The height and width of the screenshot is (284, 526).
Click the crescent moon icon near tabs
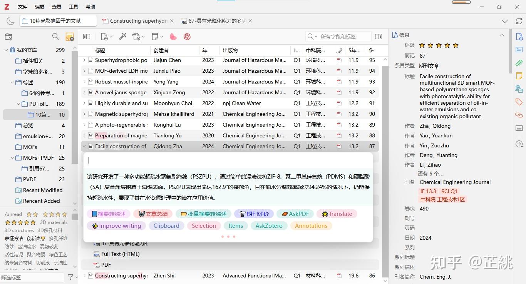click(x=10, y=21)
